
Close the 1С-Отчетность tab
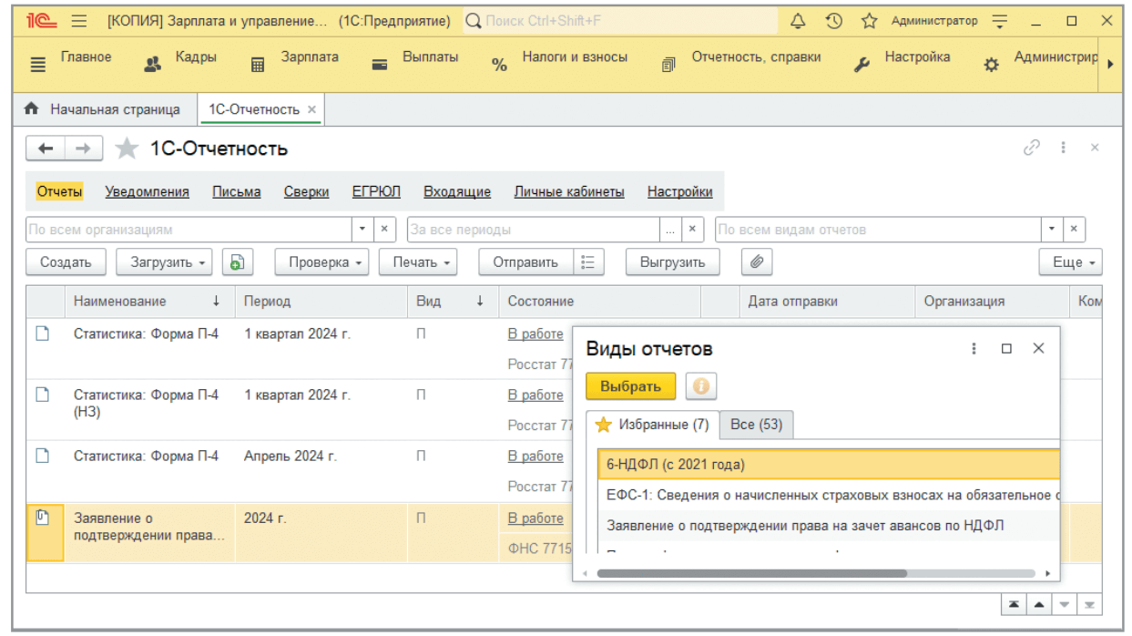[311, 109]
